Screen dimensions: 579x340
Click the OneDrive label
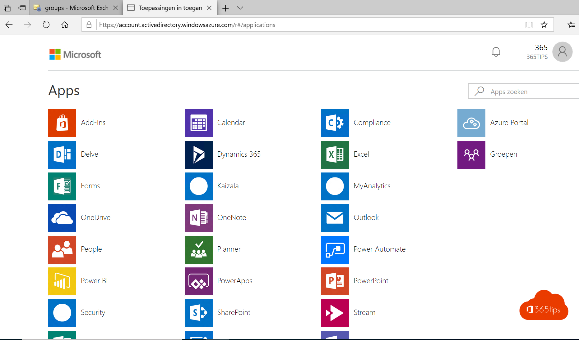pyautogui.click(x=96, y=217)
